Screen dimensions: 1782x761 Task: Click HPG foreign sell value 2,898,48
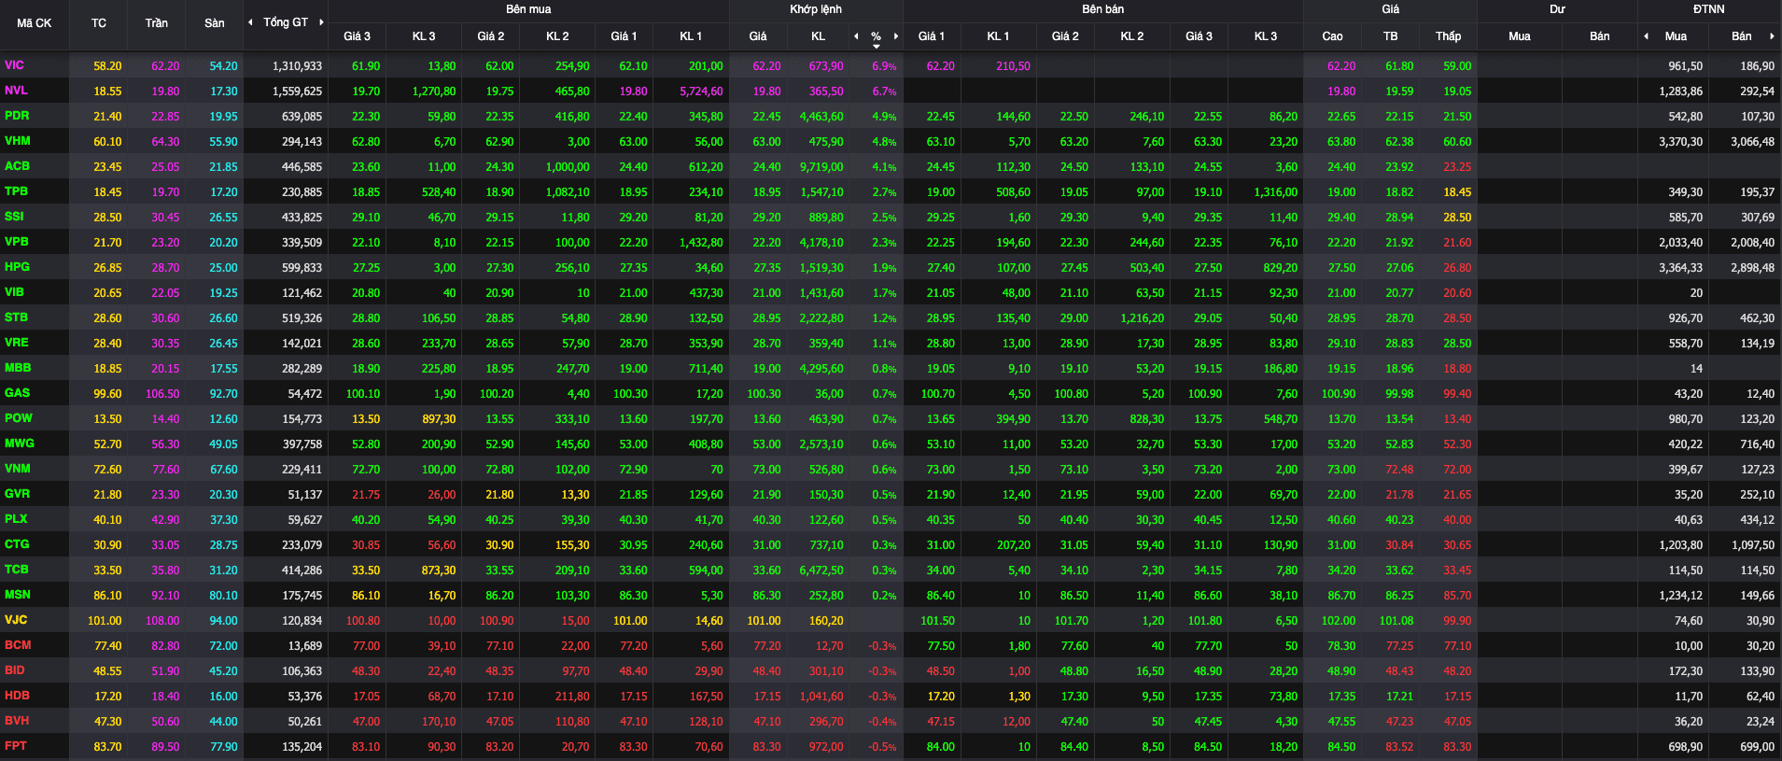click(x=1753, y=268)
